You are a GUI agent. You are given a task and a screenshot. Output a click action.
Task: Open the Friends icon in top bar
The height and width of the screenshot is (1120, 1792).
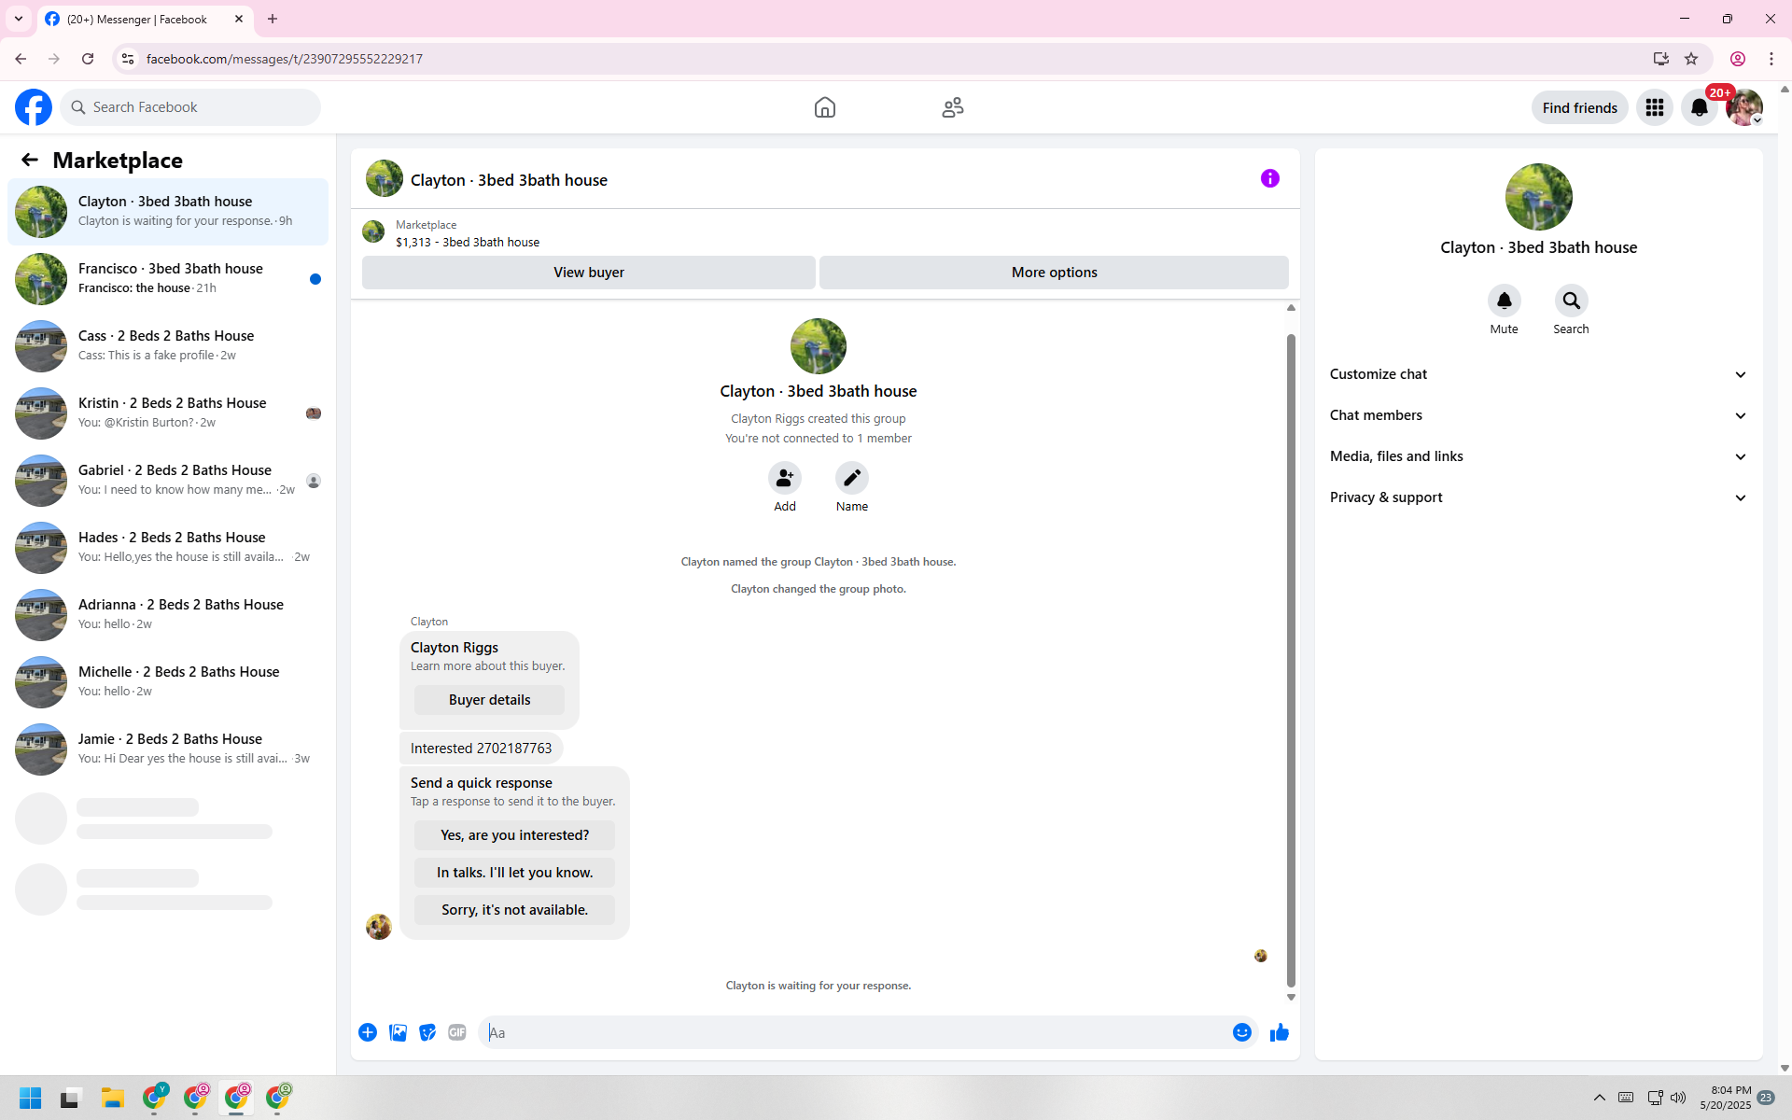952,107
